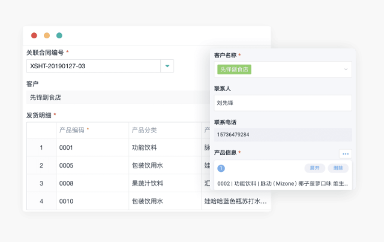Image resolution: width=384 pixels, height=242 pixels.
Task: Select row number 2 in 发货明细 table
Action: 41,165
